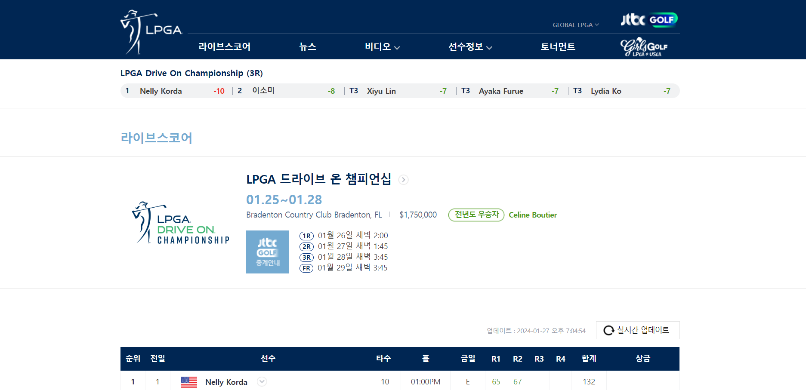Click the 합계 column header
Screen dimensions: 806x390
click(x=589, y=359)
